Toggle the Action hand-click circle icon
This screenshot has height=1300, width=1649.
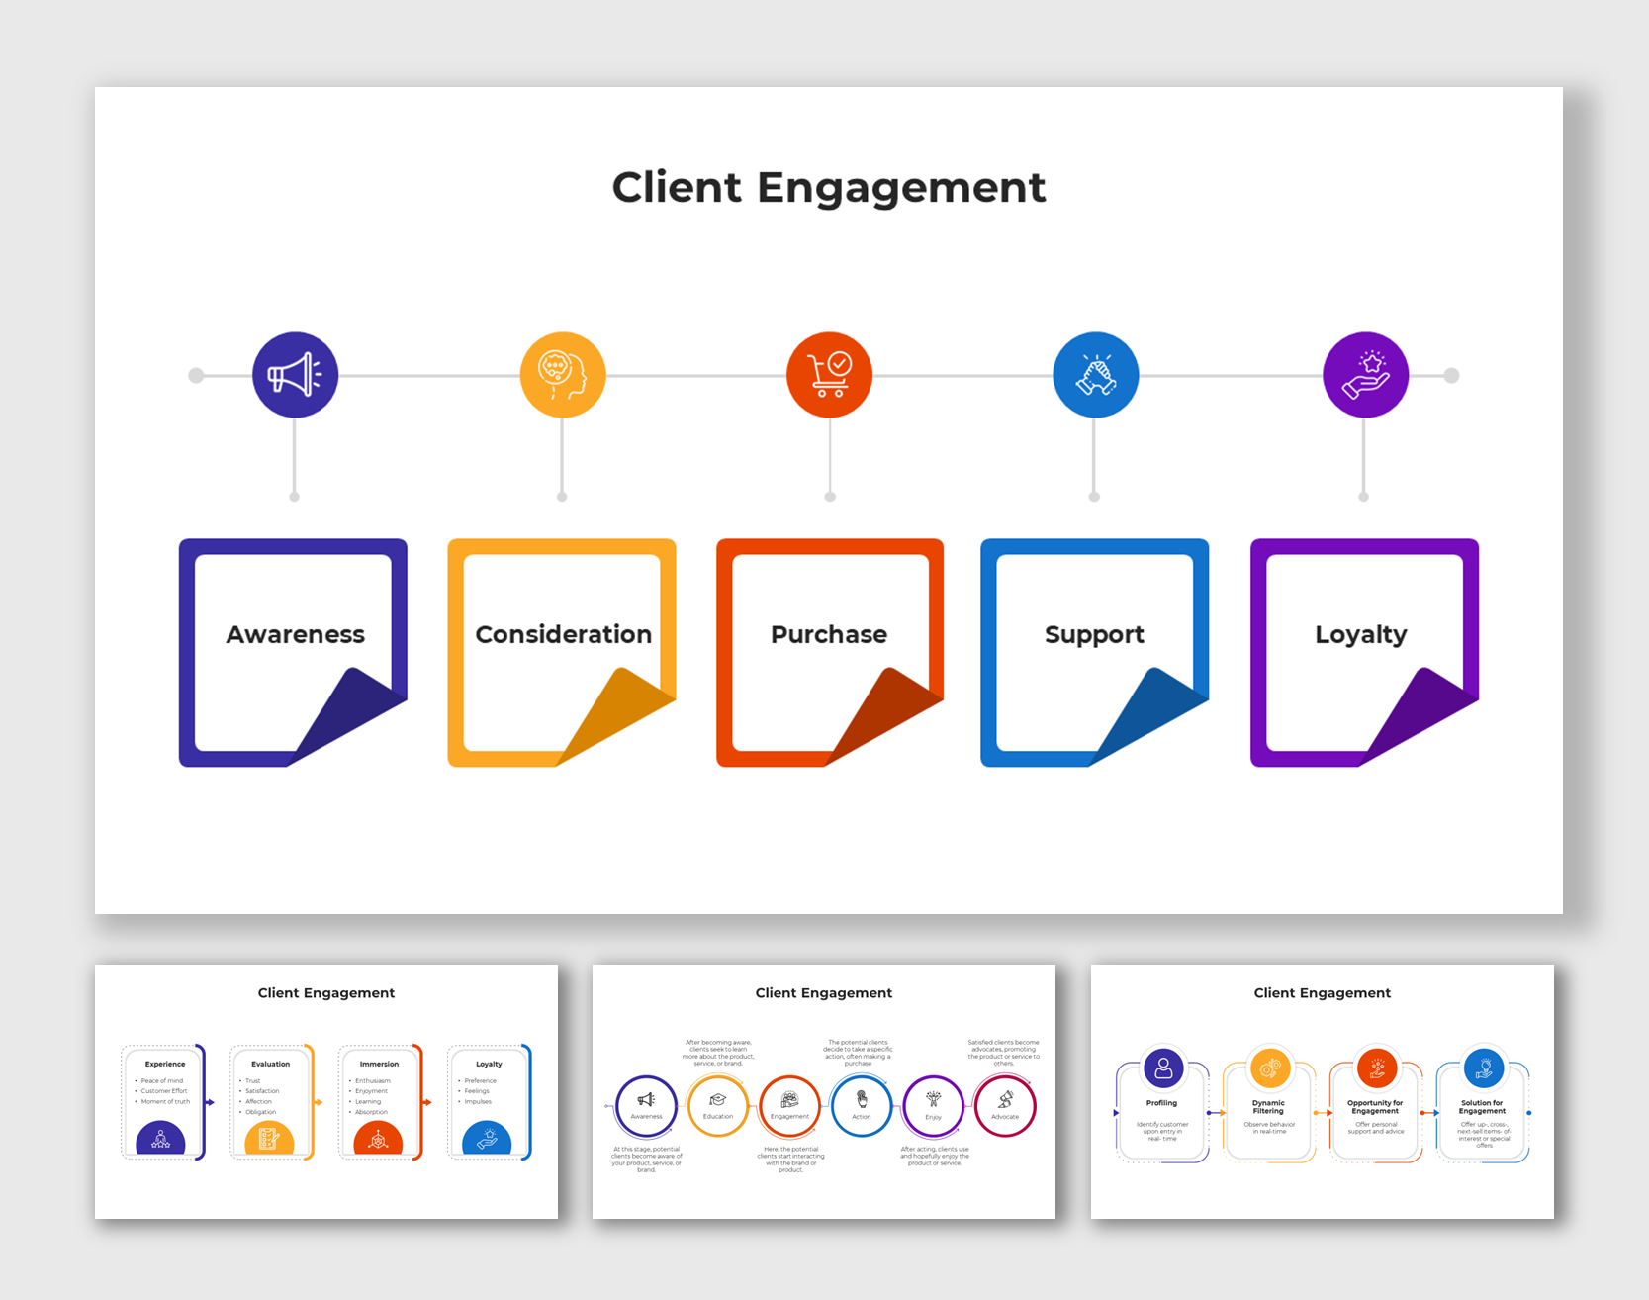click(861, 1101)
